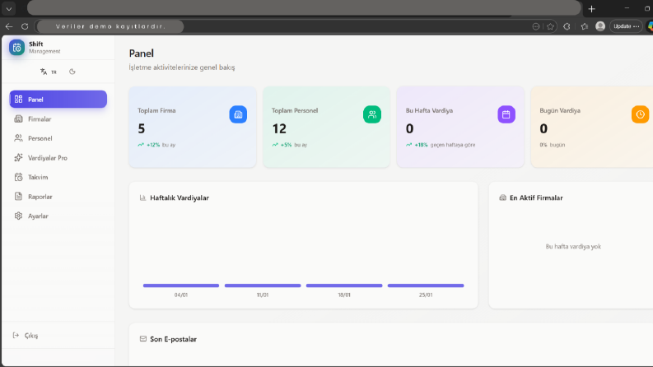Click the envelope icon beside Son E-postalar
The height and width of the screenshot is (367, 653).
click(142, 339)
